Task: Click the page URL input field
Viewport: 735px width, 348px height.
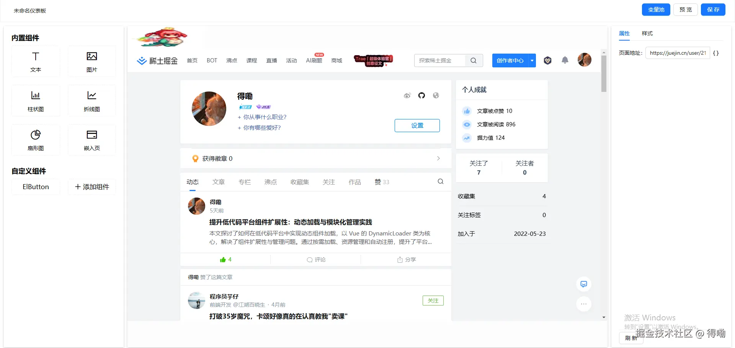Action: [x=677, y=53]
